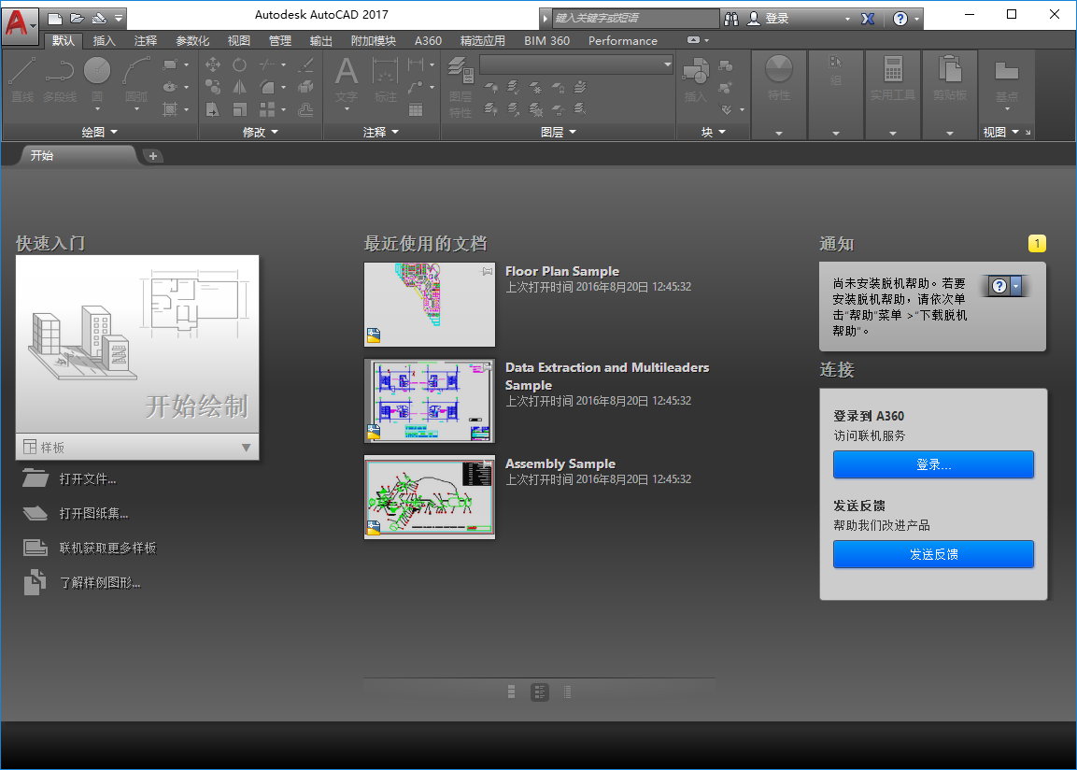Click the Explode tool in Modify panel
The image size is (1077, 770).
point(305,87)
